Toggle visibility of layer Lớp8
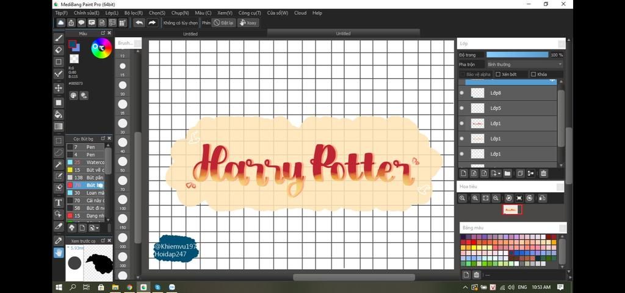Screen dimensions: 625x293 (462, 93)
